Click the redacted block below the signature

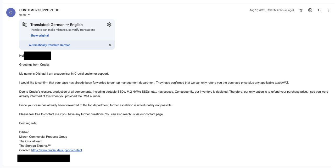[43, 158]
